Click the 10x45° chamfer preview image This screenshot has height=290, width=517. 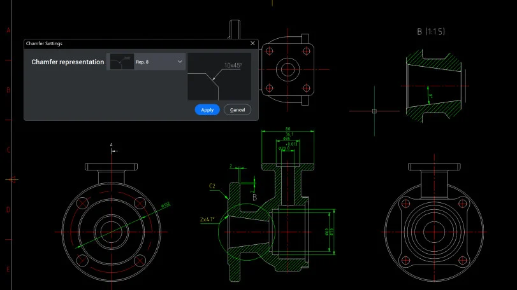click(x=219, y=76)
